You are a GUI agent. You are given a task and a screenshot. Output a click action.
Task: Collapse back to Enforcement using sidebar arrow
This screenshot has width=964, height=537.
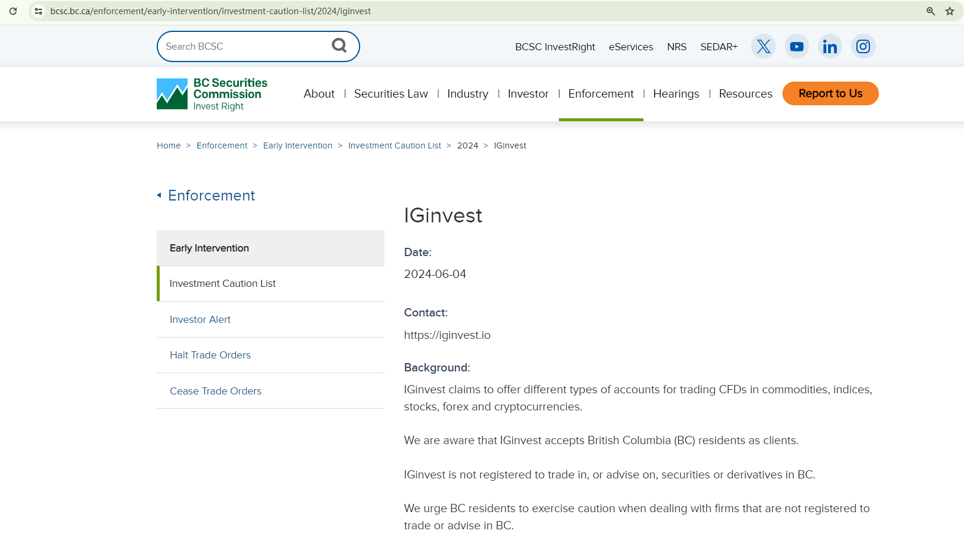pyautogui.click(x=159, y=195)
